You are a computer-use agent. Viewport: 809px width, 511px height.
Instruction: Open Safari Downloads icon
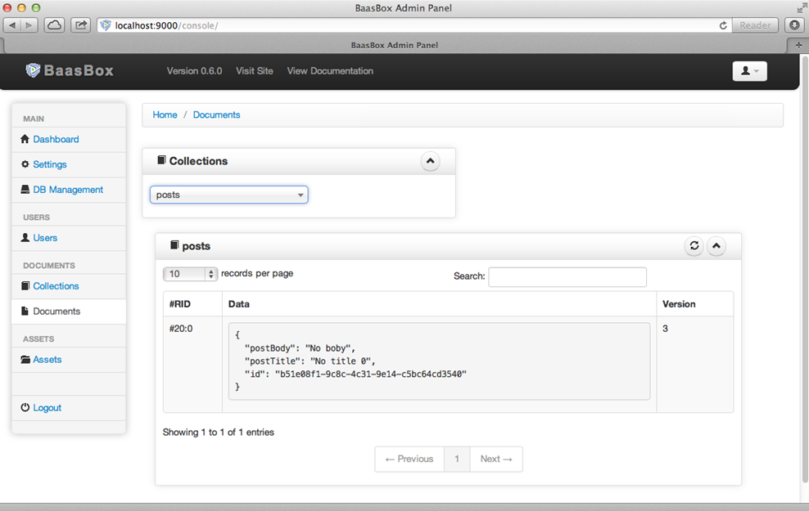coord(794,25)
